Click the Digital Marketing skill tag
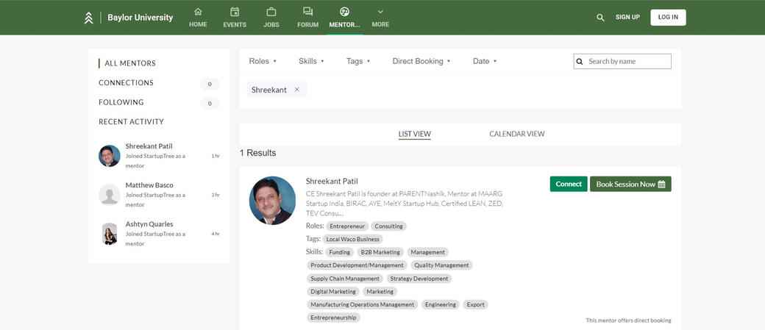 tap(333, 292)
